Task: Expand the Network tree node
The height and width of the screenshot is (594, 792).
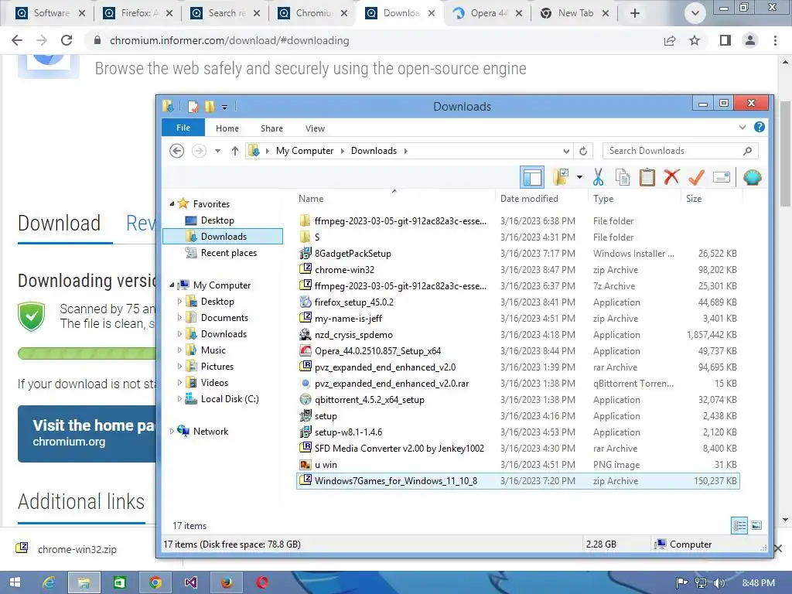Action: pos(172,431)
